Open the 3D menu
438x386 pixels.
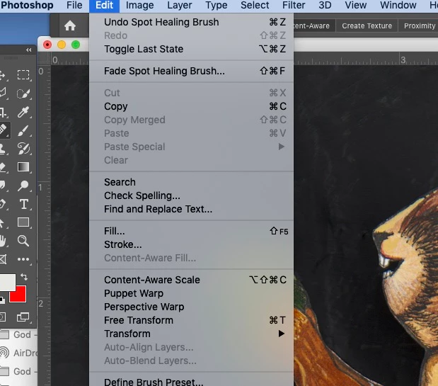[x=325, y=5]
